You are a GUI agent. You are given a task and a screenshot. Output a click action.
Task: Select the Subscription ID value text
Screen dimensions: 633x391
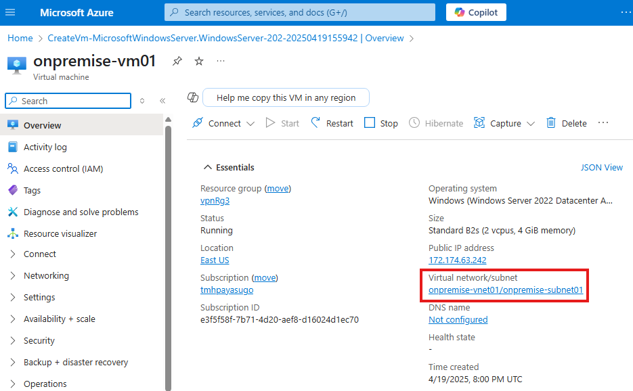coord(280,319)
